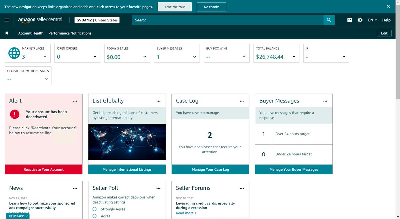This screenshot has height=219, width=400.
Task: Expand the Today's Sales dropdown
Action: (145, 57)
